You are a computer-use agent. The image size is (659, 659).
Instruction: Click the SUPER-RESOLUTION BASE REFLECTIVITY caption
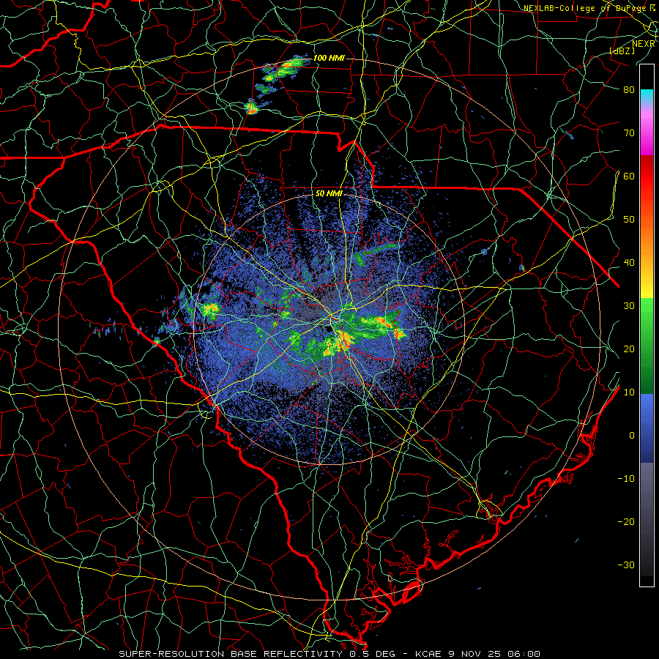329,654
